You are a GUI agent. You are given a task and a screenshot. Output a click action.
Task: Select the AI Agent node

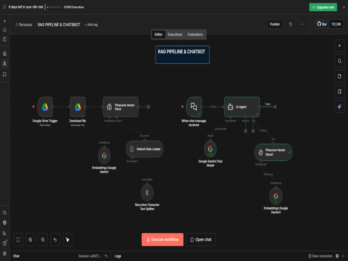[x=242, y=107]
